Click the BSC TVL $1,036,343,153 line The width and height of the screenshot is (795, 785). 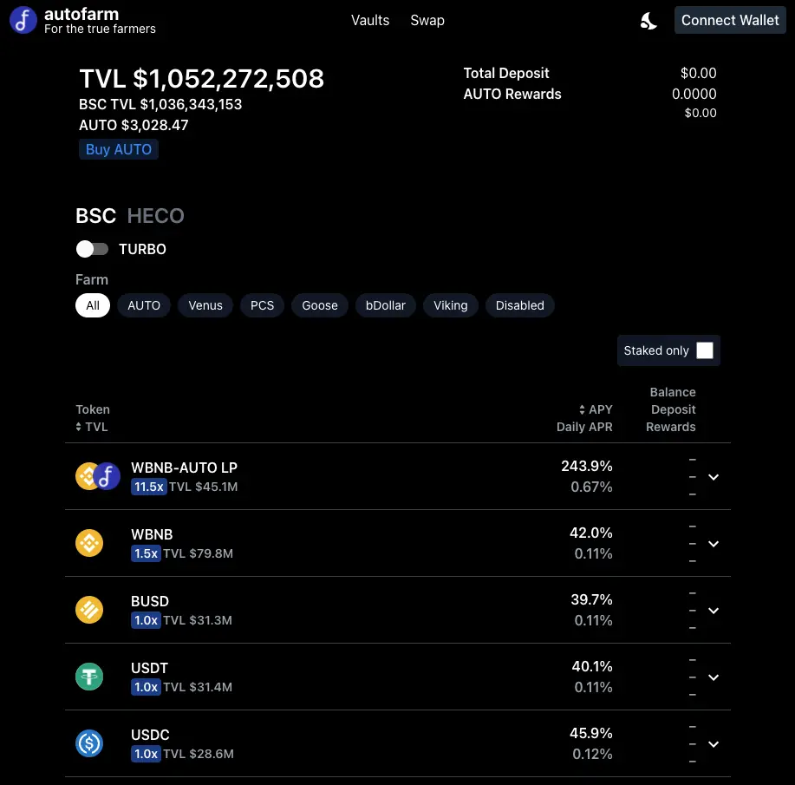160,105
